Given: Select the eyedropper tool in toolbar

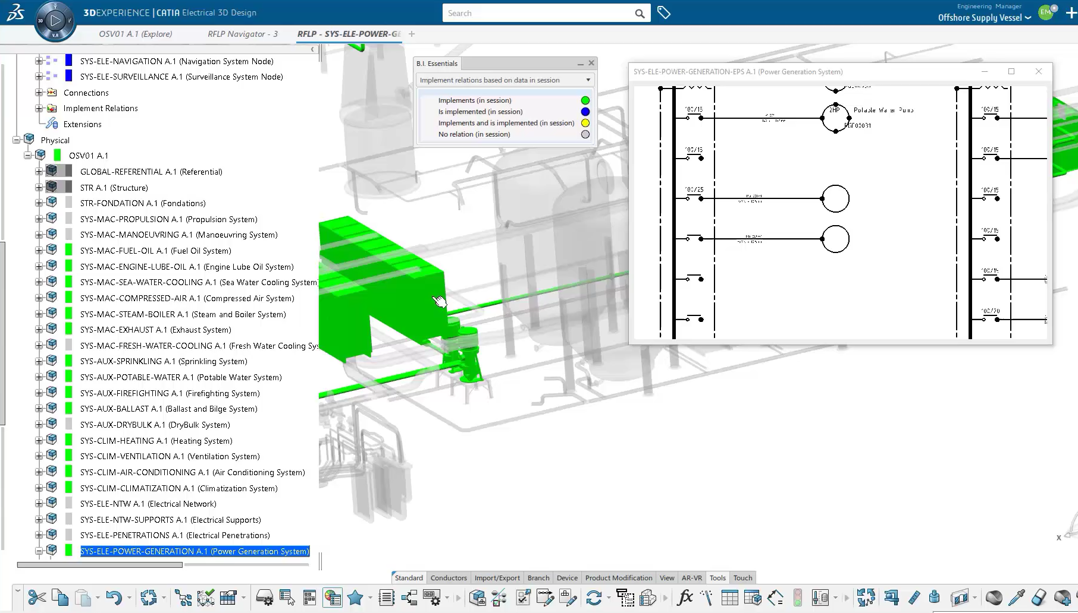Looking at the screenshot, I should click(1016, 598).
